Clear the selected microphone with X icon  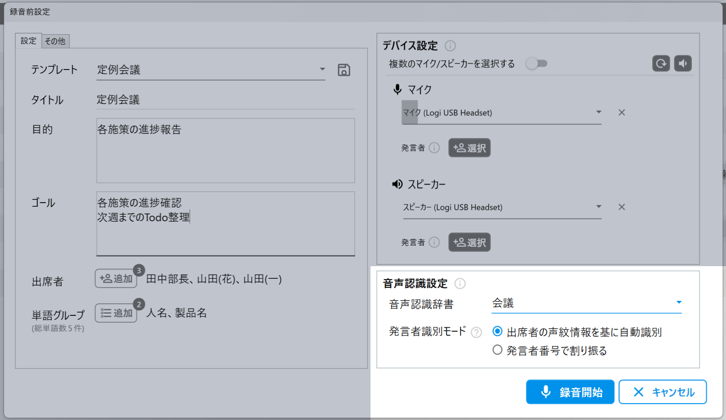621,112
